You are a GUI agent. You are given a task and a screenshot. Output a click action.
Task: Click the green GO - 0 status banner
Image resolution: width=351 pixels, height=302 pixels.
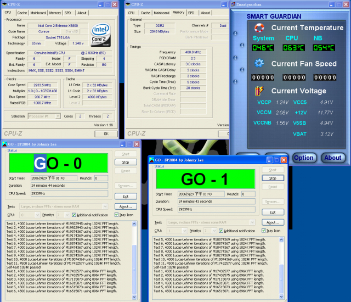(59, 163)
